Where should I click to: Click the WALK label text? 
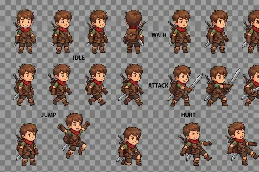click(x=159, y=35)
